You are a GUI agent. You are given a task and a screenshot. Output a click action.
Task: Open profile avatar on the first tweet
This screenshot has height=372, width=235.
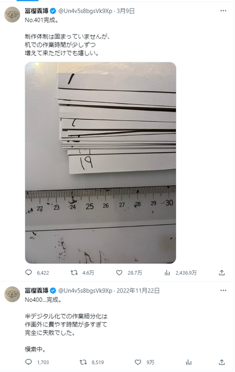tap(13, 15)
